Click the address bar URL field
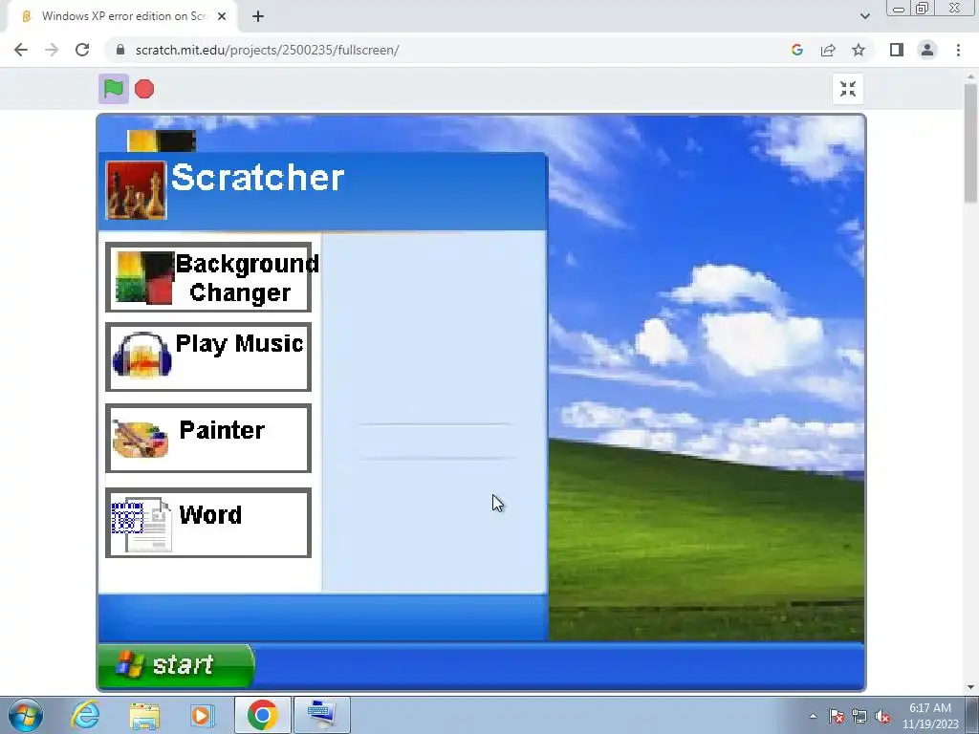Screen dimensions: 979x734 449,50
